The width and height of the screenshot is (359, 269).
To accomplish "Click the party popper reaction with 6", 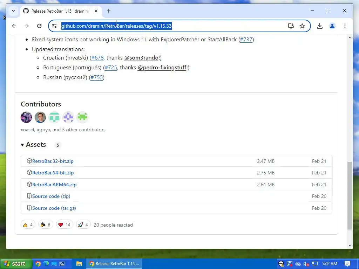I will pos(46,225).
